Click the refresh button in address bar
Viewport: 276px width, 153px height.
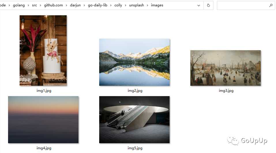click(208, 5)
